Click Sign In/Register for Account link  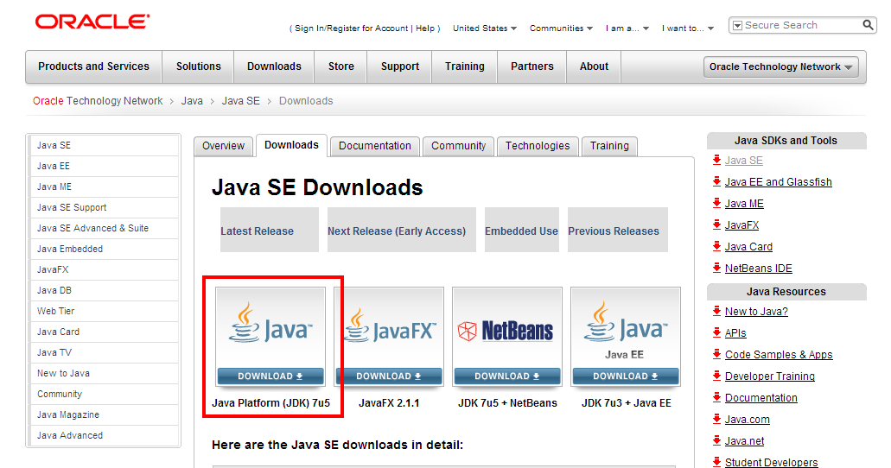click(351, 28)
